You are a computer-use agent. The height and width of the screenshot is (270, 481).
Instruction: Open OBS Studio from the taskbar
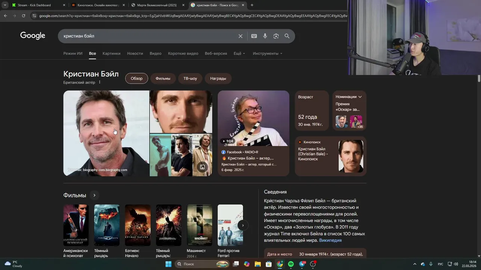(x=313, y=264)
